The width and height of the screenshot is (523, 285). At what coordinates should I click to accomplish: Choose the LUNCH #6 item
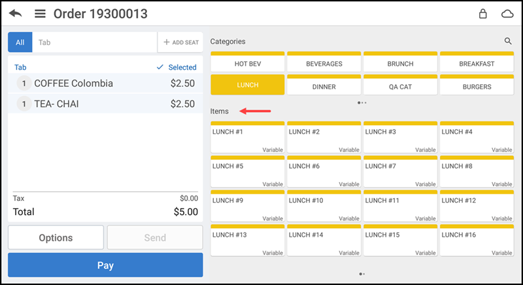point(324,172)
